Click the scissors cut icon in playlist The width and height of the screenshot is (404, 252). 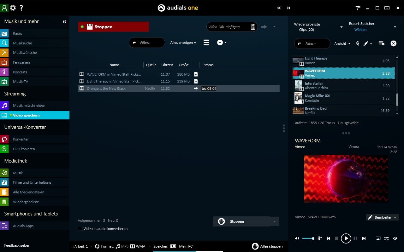click(358, 43)
